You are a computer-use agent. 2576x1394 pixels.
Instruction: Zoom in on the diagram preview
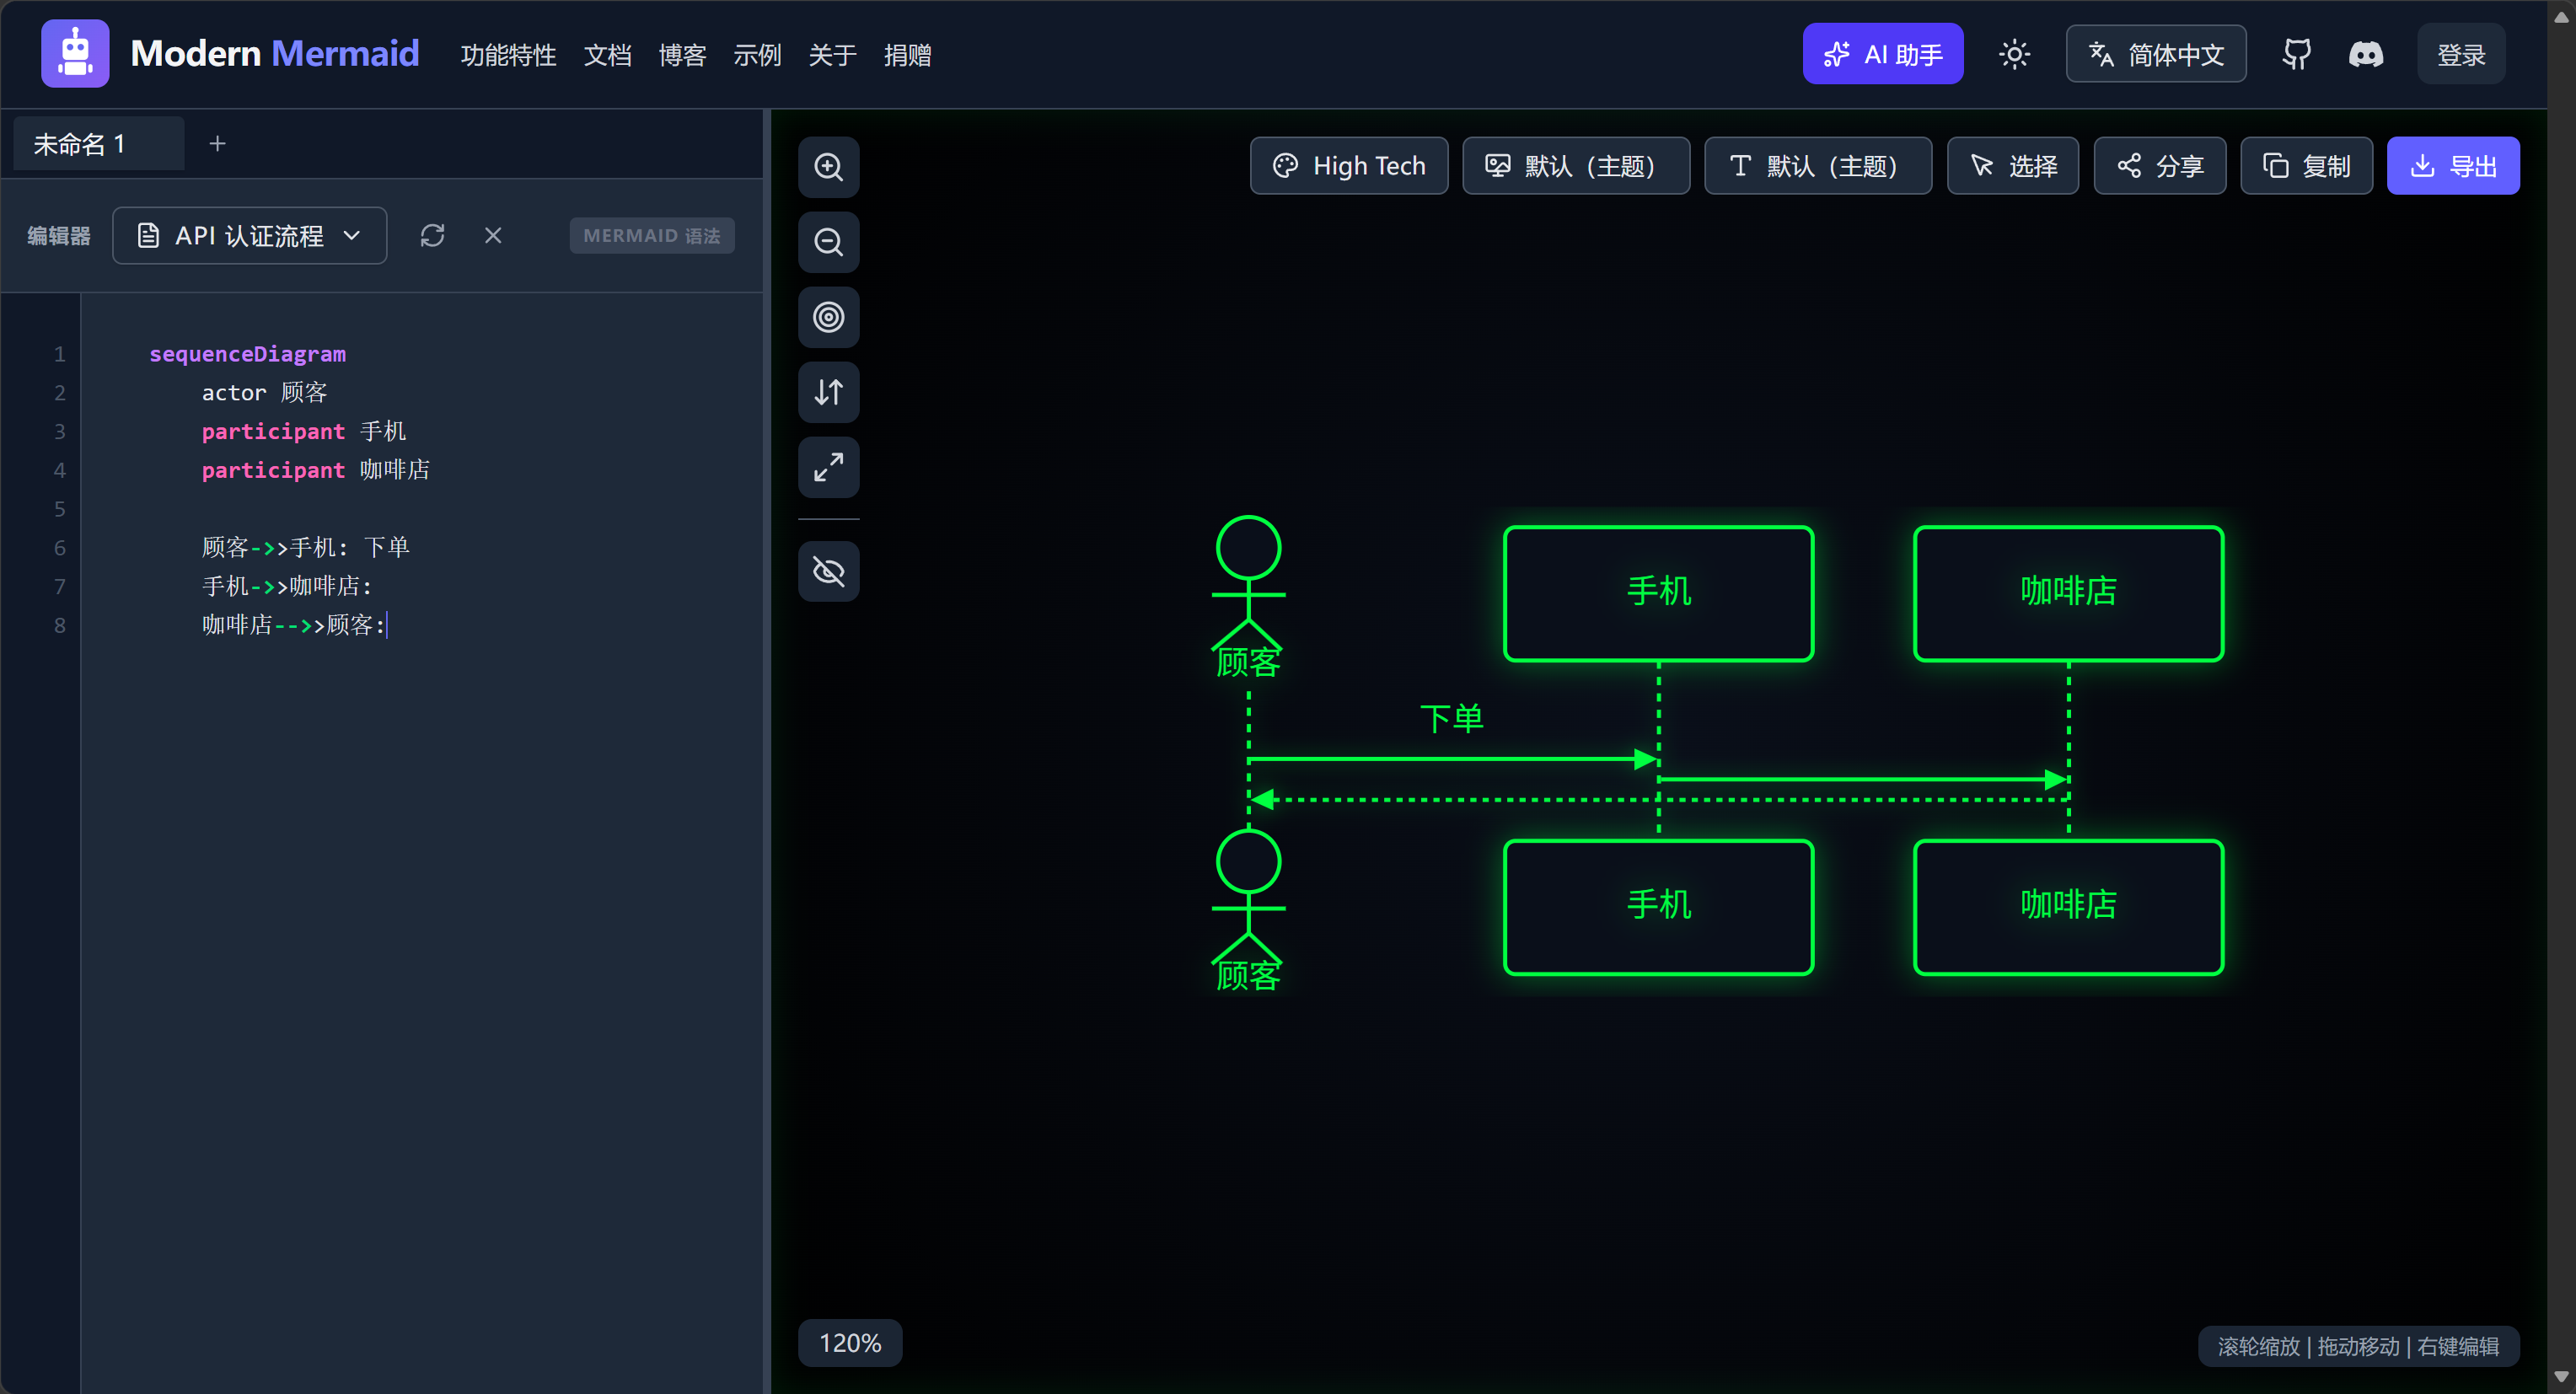(828, 167)
